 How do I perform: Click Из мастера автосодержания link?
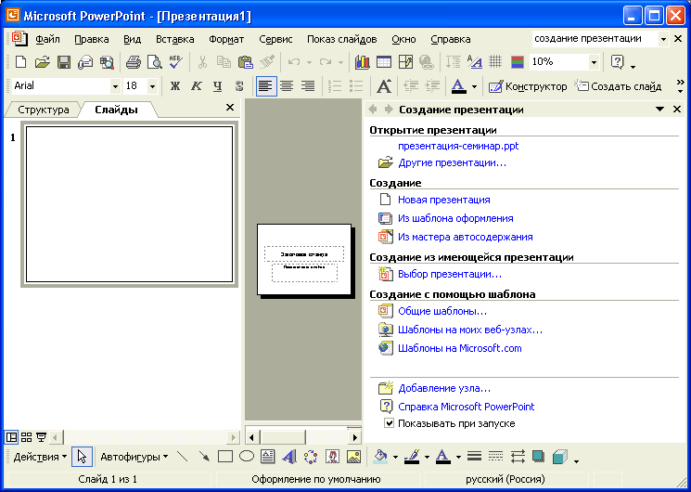[x=466, y=237]
